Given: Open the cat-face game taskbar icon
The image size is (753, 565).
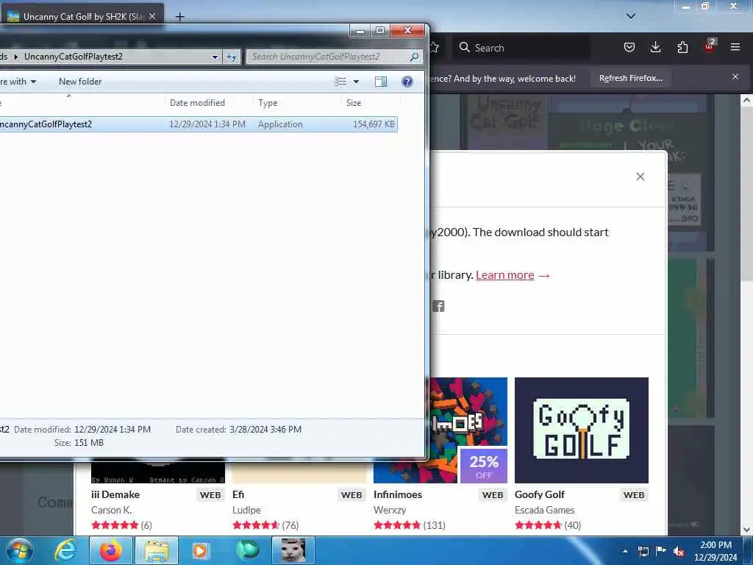Looking at the screenshot, I should (293, 550).
